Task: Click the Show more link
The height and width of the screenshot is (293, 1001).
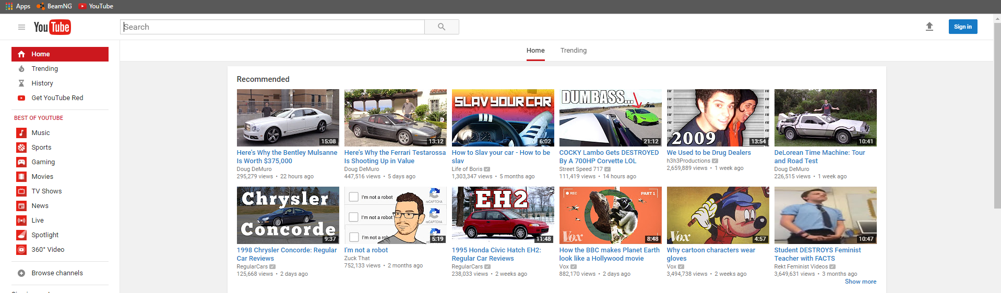Action: 861,282
